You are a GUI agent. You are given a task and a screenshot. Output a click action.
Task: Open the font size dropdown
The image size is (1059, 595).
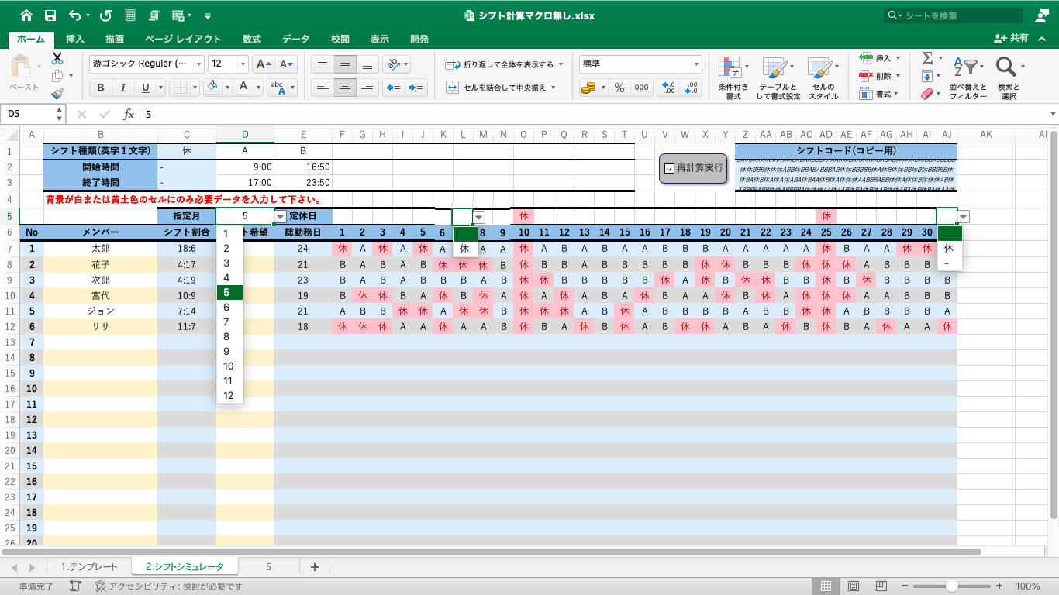(243, 64)
